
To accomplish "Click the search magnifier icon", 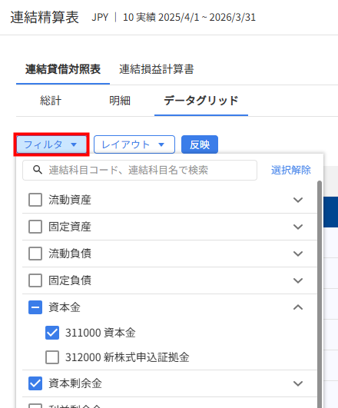I will click(x=38, y=170).
